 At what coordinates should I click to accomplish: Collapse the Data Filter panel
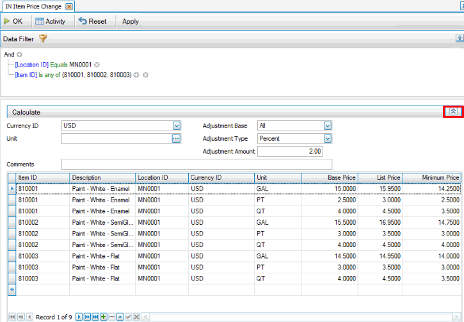pos(459,38)
